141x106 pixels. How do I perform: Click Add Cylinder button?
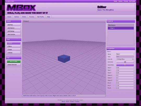(14, 34)
